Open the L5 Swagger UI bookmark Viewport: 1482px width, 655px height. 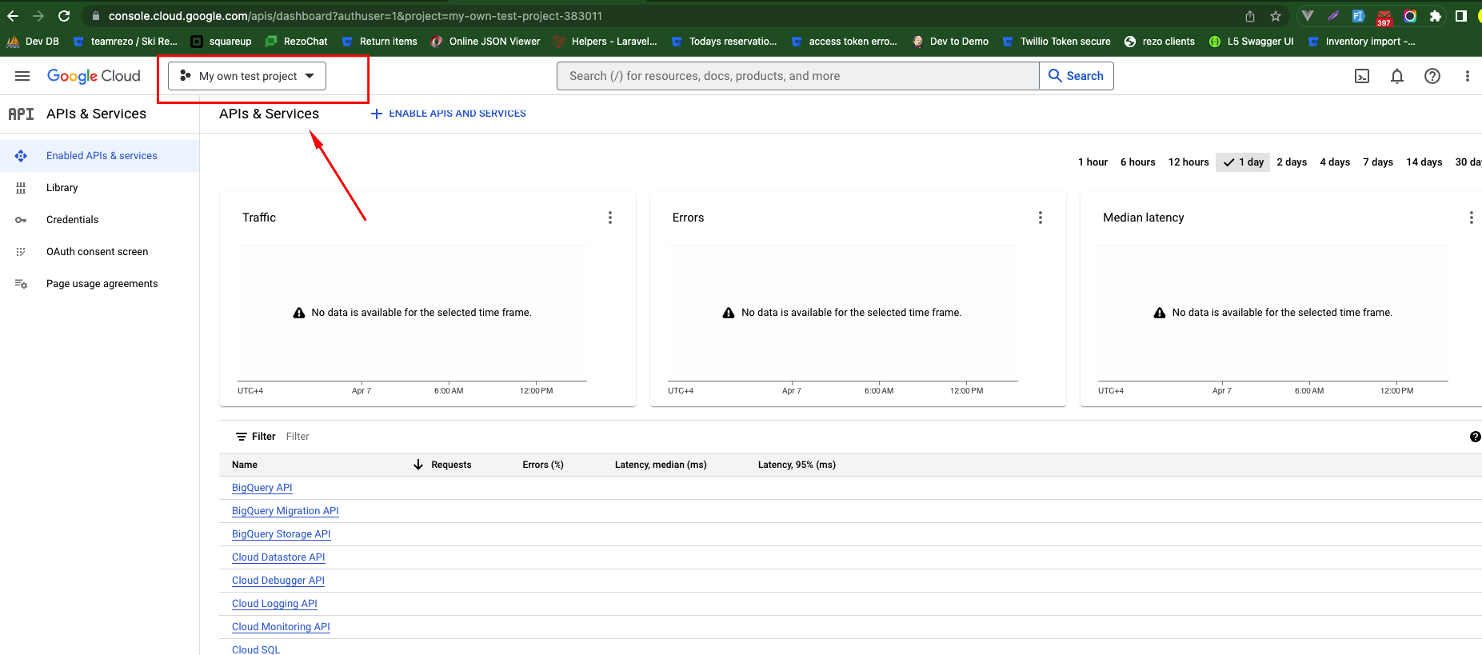1251,42
